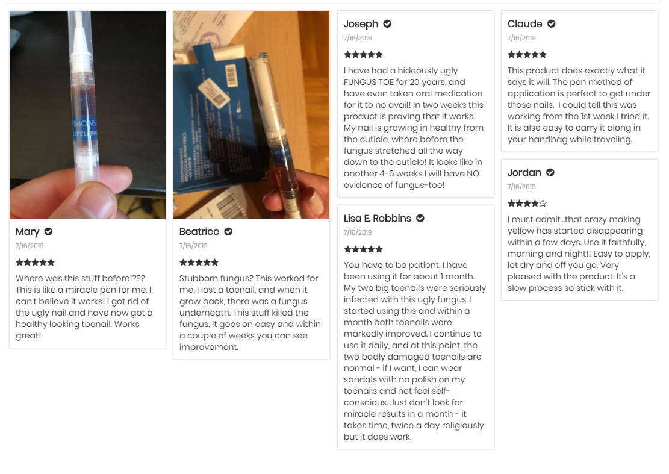The width and height of the screenshot is (669, 474).
Task: Click the verified badge next to Beatrice
Action: (x=229, y=232)
